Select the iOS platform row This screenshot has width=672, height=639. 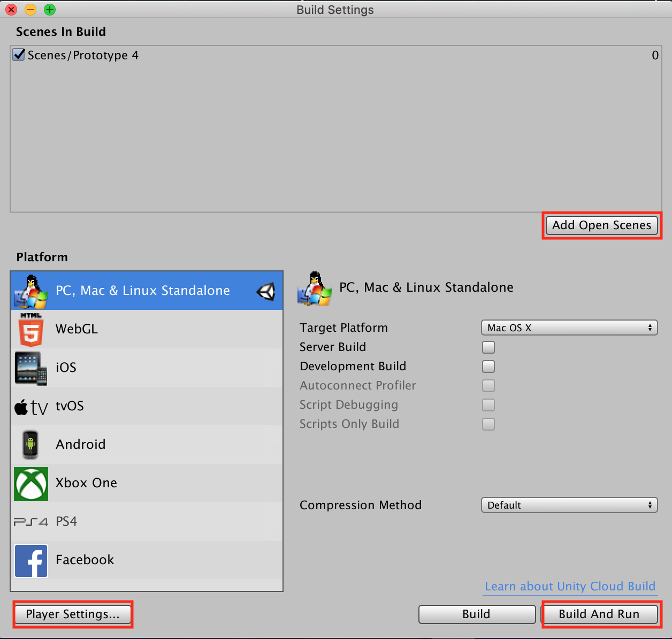147,368
